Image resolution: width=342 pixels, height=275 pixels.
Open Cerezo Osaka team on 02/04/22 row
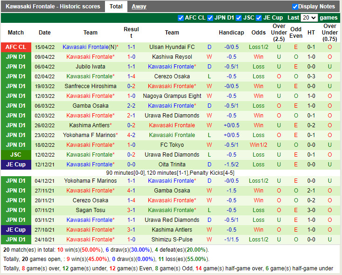point(172,76)
